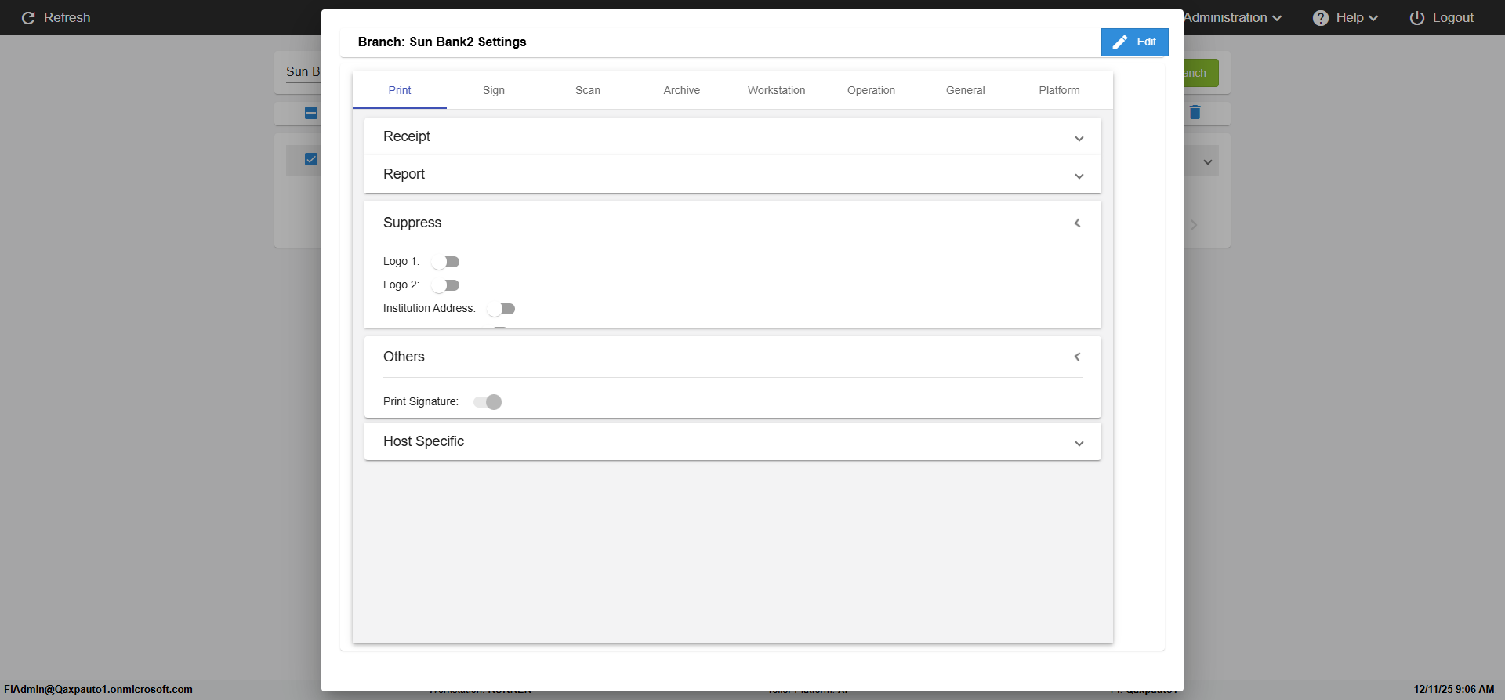Open the Administration dropdown menu
Screen dimensions: 1505x700
tap(1232, 18)
